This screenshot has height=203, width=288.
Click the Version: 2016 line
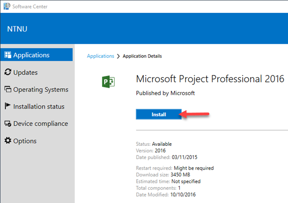coord(150,150)
